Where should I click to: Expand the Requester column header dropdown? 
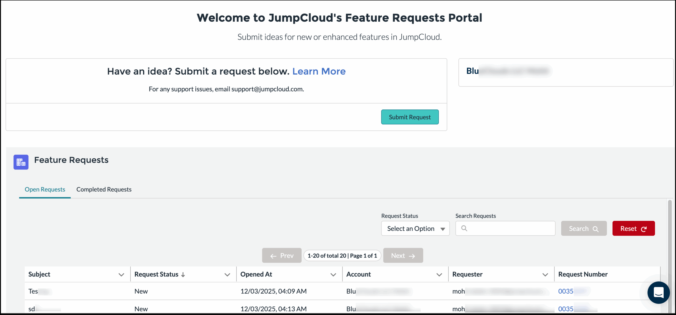pos(545,274)
